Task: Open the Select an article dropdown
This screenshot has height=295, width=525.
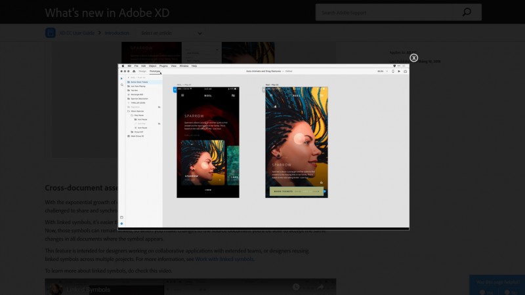Action: (171, 33)
